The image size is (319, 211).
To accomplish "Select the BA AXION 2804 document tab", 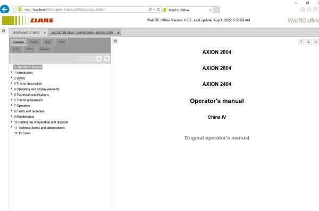I will tap(82, 33).
